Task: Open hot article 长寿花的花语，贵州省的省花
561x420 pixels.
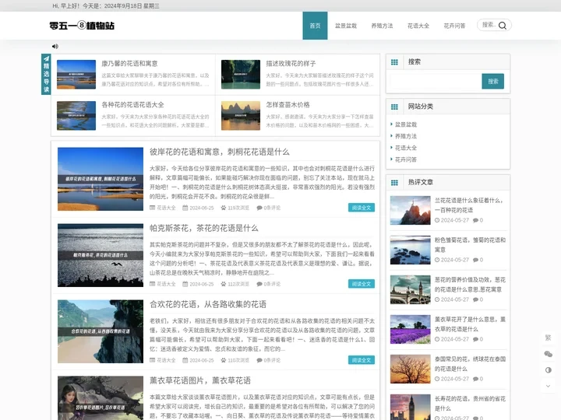Action: [470, 403]
